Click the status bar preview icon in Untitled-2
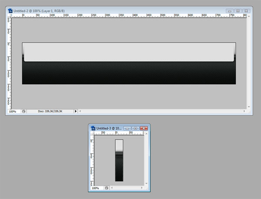Image resolution: width=261 pixels, height=199 pixels. 23,111
